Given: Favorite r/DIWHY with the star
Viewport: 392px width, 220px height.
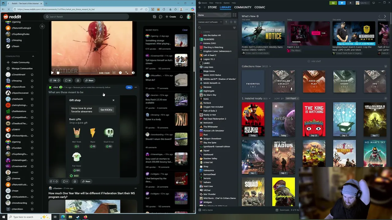Looking at the screenshot, I should 32,130.
